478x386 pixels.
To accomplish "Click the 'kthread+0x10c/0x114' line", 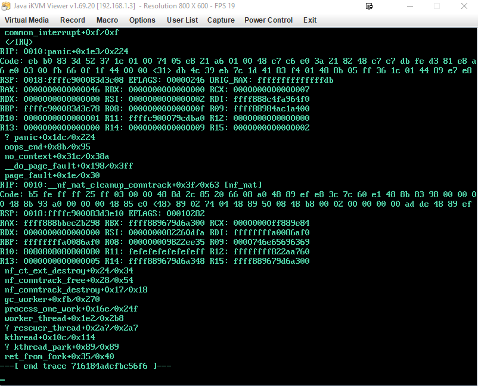I will tap(49, 338).
